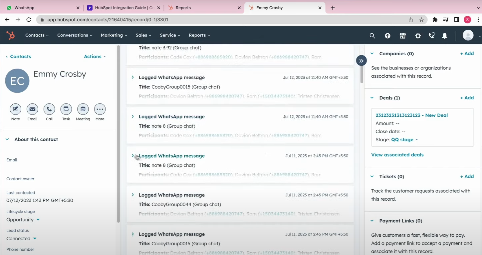Open the More actions icon
This screenshot has height=255, width=482.
tap(100, 109)
